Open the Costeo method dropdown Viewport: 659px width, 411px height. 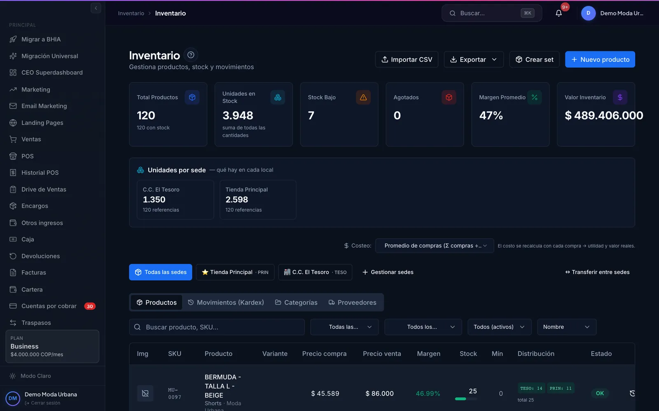pos(435,246)
